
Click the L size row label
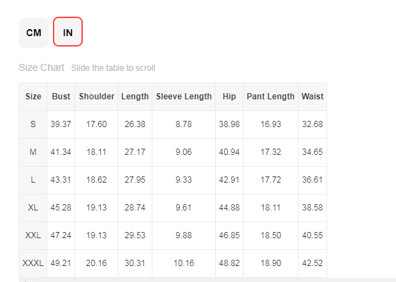click(x=33, y=180)
